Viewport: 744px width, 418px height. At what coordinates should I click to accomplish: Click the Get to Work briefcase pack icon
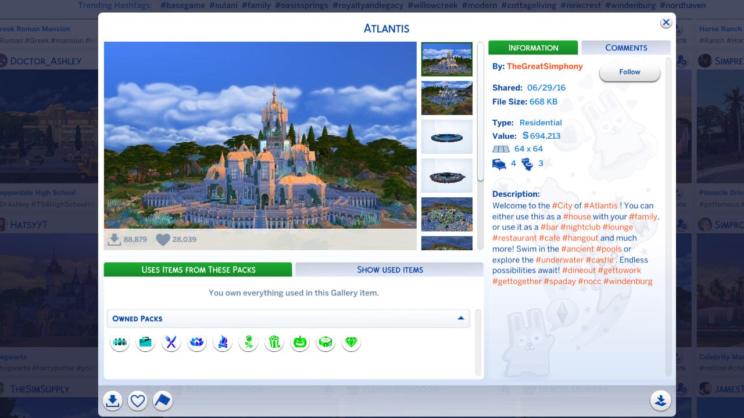[x=145, y=343]
